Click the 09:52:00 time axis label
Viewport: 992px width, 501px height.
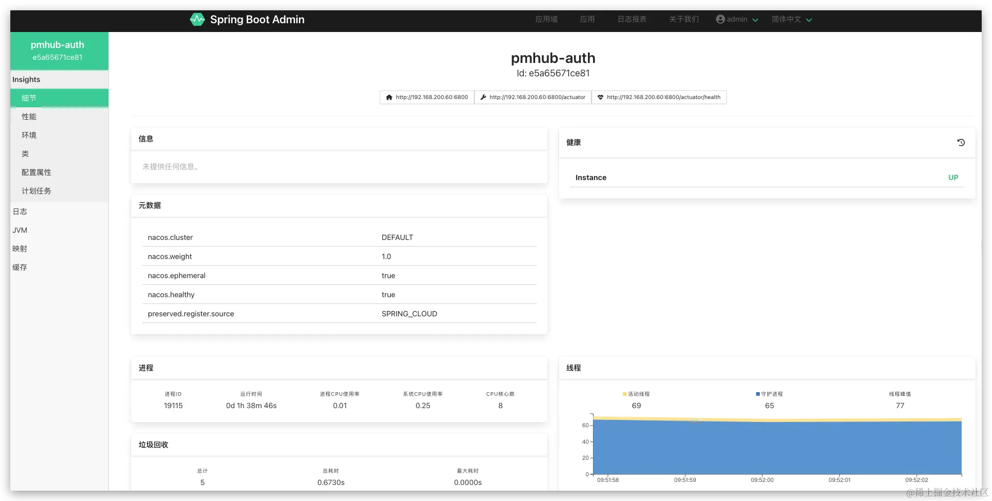click(762, 480)
